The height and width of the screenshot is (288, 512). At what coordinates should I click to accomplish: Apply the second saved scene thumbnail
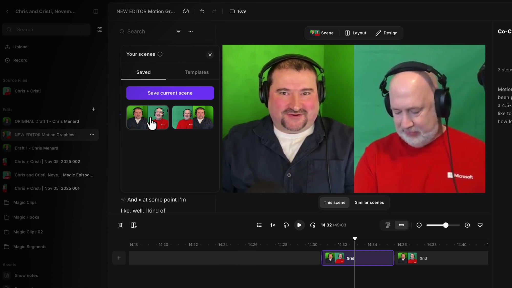(193, 117)
